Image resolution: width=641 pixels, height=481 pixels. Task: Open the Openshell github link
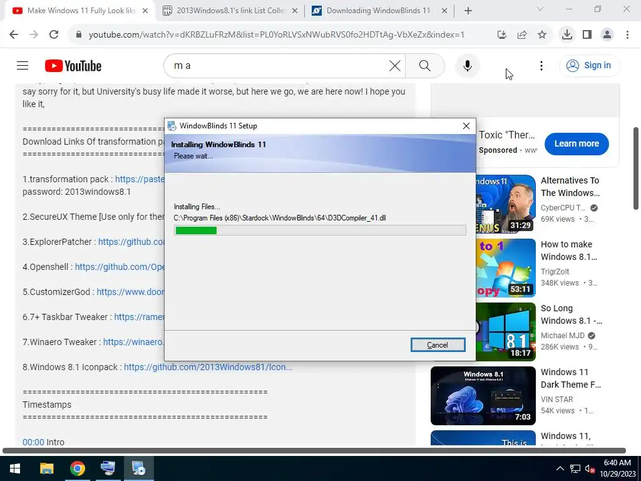120,267
